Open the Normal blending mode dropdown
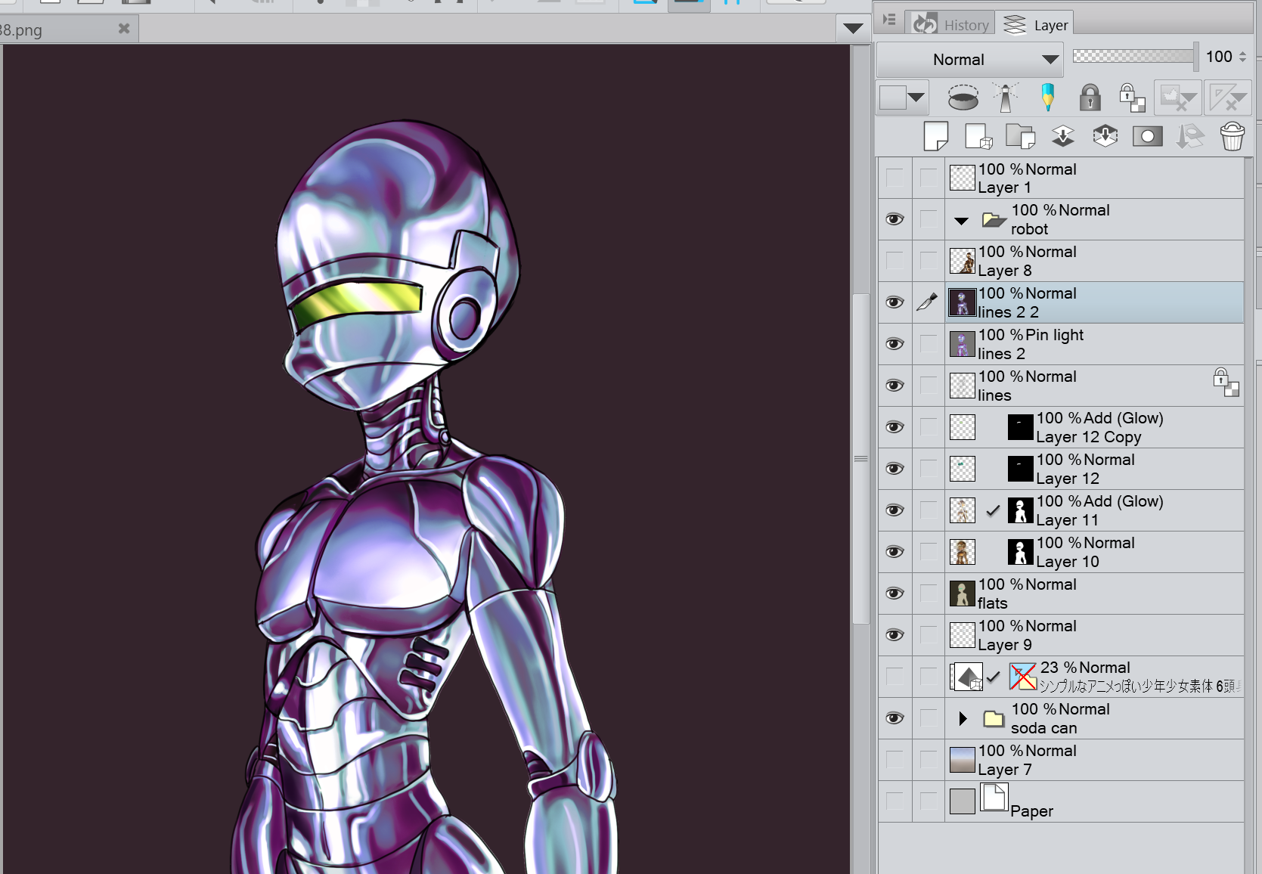 point(969,60)
